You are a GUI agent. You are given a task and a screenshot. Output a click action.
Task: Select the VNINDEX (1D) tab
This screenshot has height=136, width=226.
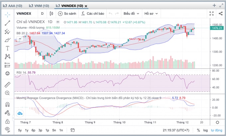coord(69,6)
